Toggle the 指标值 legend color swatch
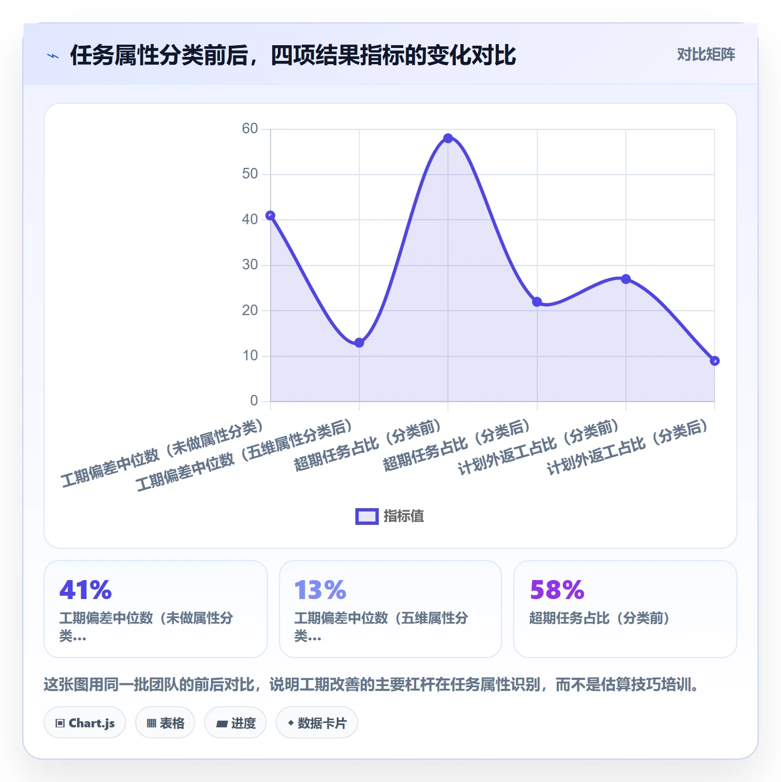The height and width of the screenshot is (782, 781). [x=367, y=516]
